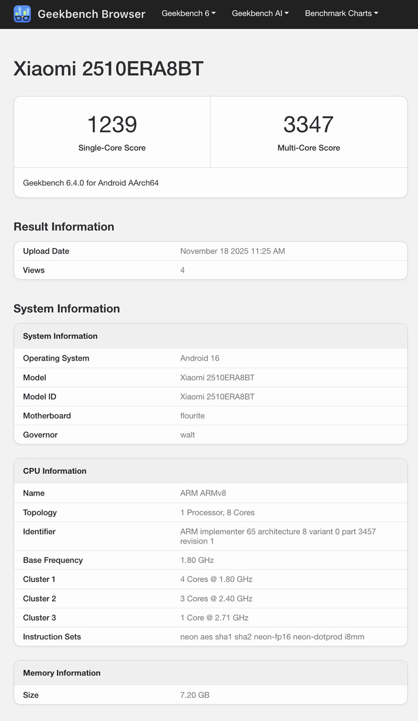The image size is (418, 721).
Task: Click the 7.20 GB memory size value
Action: pyautogui.click(x=194, y=694)
